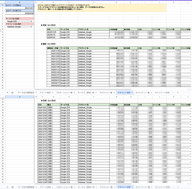Select the 2025年1月 cell in monthly table
This screenshot has width=192, height=189.
coord(53,35)
